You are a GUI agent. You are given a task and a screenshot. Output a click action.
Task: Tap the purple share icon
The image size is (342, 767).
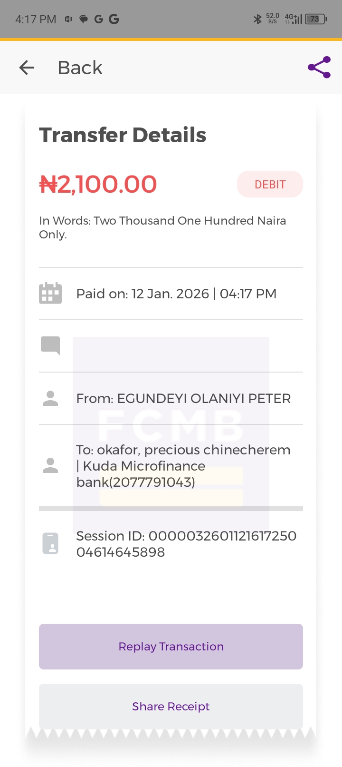coord(319,68)
